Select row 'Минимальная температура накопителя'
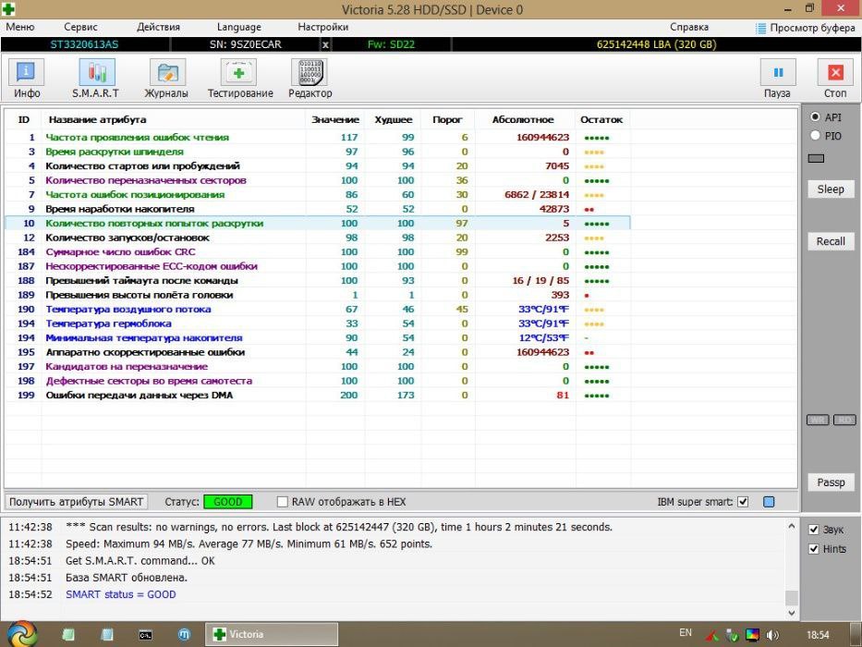 tap(317, 337)
